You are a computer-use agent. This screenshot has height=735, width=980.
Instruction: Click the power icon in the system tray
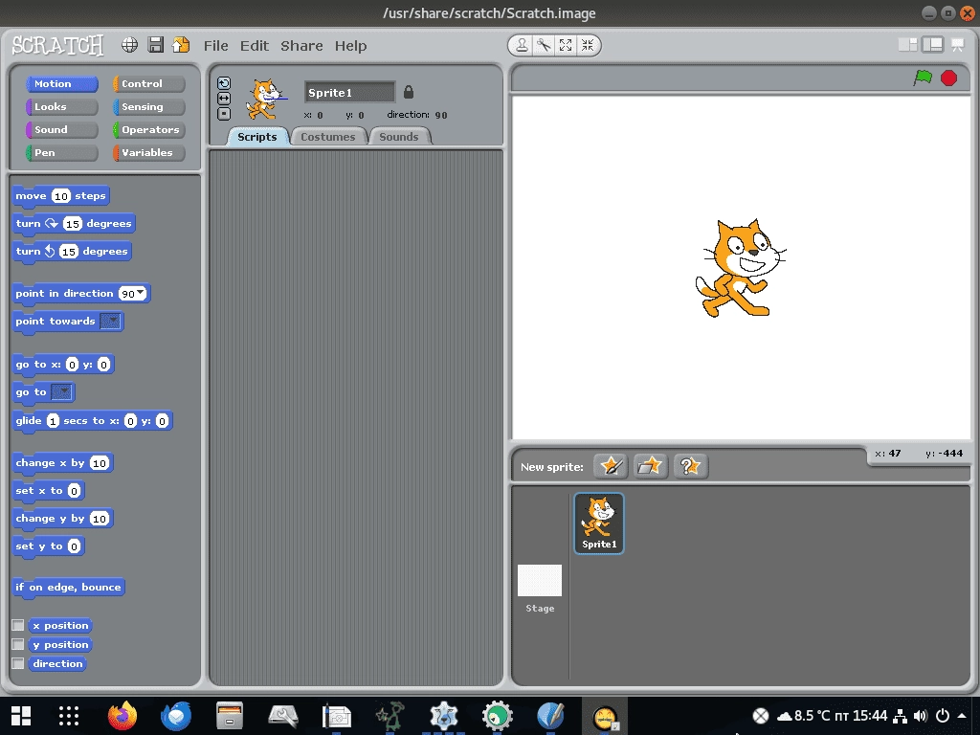coord(943,716)
